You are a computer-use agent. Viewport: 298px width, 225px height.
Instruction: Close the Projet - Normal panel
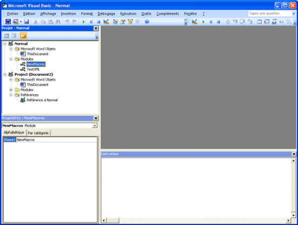tap(96, 28)
